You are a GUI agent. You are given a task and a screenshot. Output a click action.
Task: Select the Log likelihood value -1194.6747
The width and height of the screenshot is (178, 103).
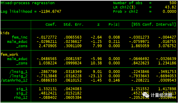tap(50, 11)
